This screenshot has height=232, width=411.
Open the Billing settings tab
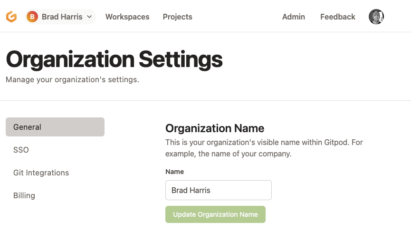click(55, 195)
